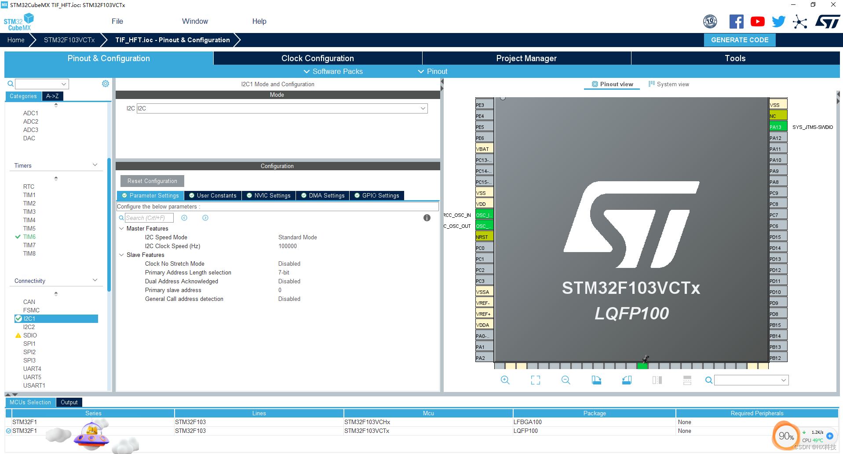Screen dimensions: 843x454
Task: Switch to Output tab
Action: (69, 402)
